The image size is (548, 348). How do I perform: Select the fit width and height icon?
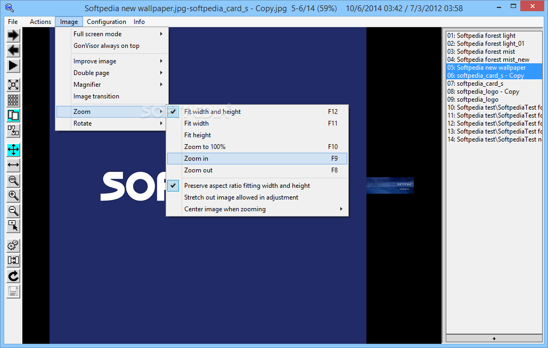point(13,150)
